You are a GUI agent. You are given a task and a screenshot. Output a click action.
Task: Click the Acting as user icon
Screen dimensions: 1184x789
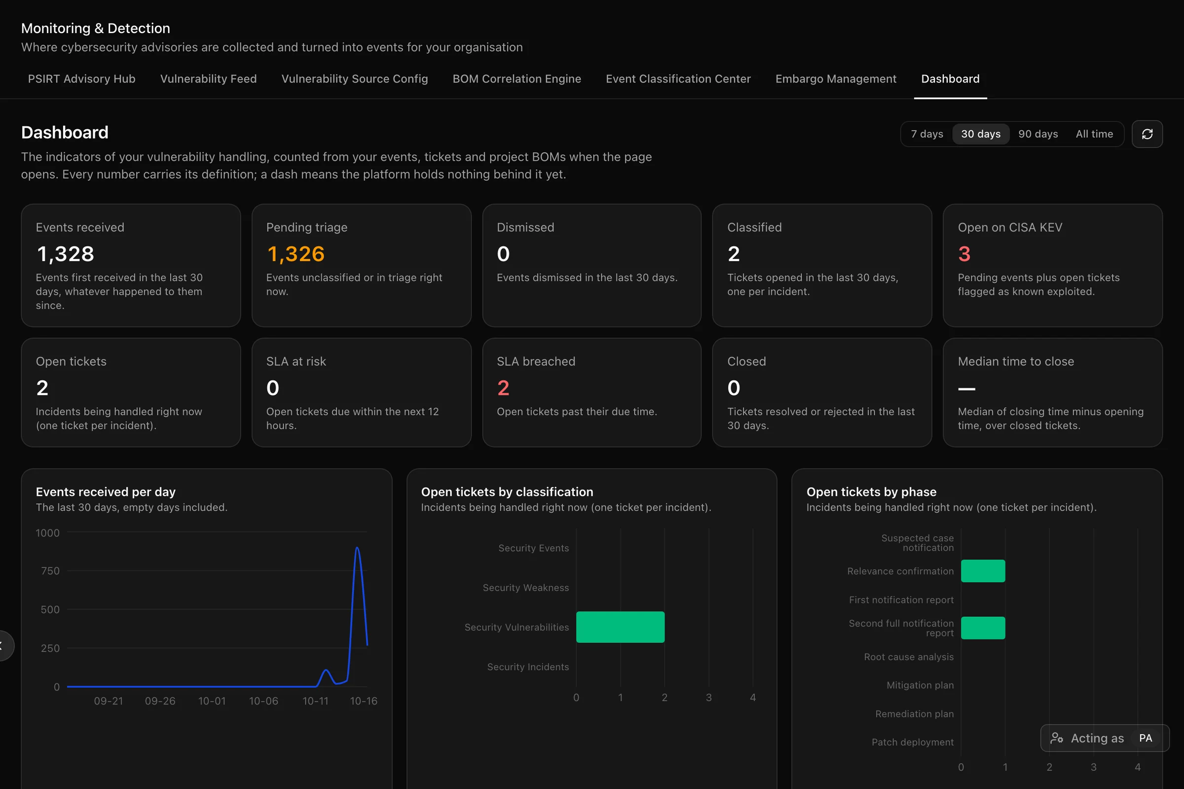(x=1056, y=738)
